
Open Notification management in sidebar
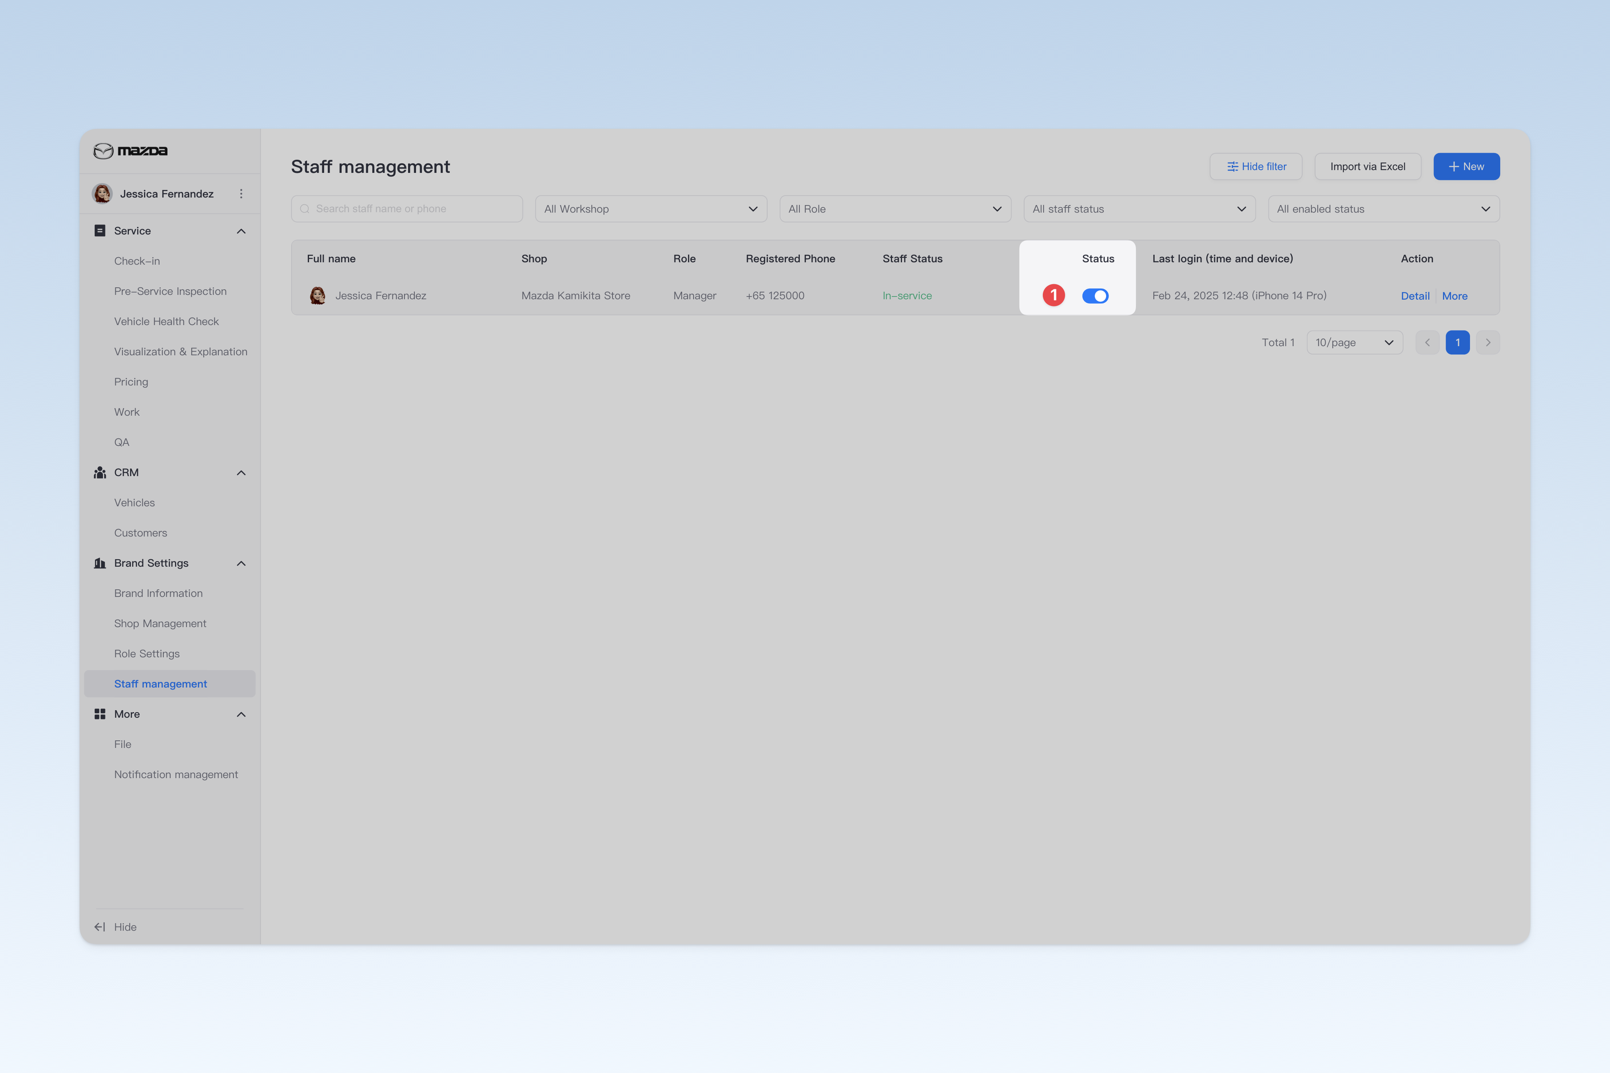[x=176, y=774]
